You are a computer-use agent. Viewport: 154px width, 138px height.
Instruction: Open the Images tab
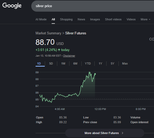coord(95,19)
